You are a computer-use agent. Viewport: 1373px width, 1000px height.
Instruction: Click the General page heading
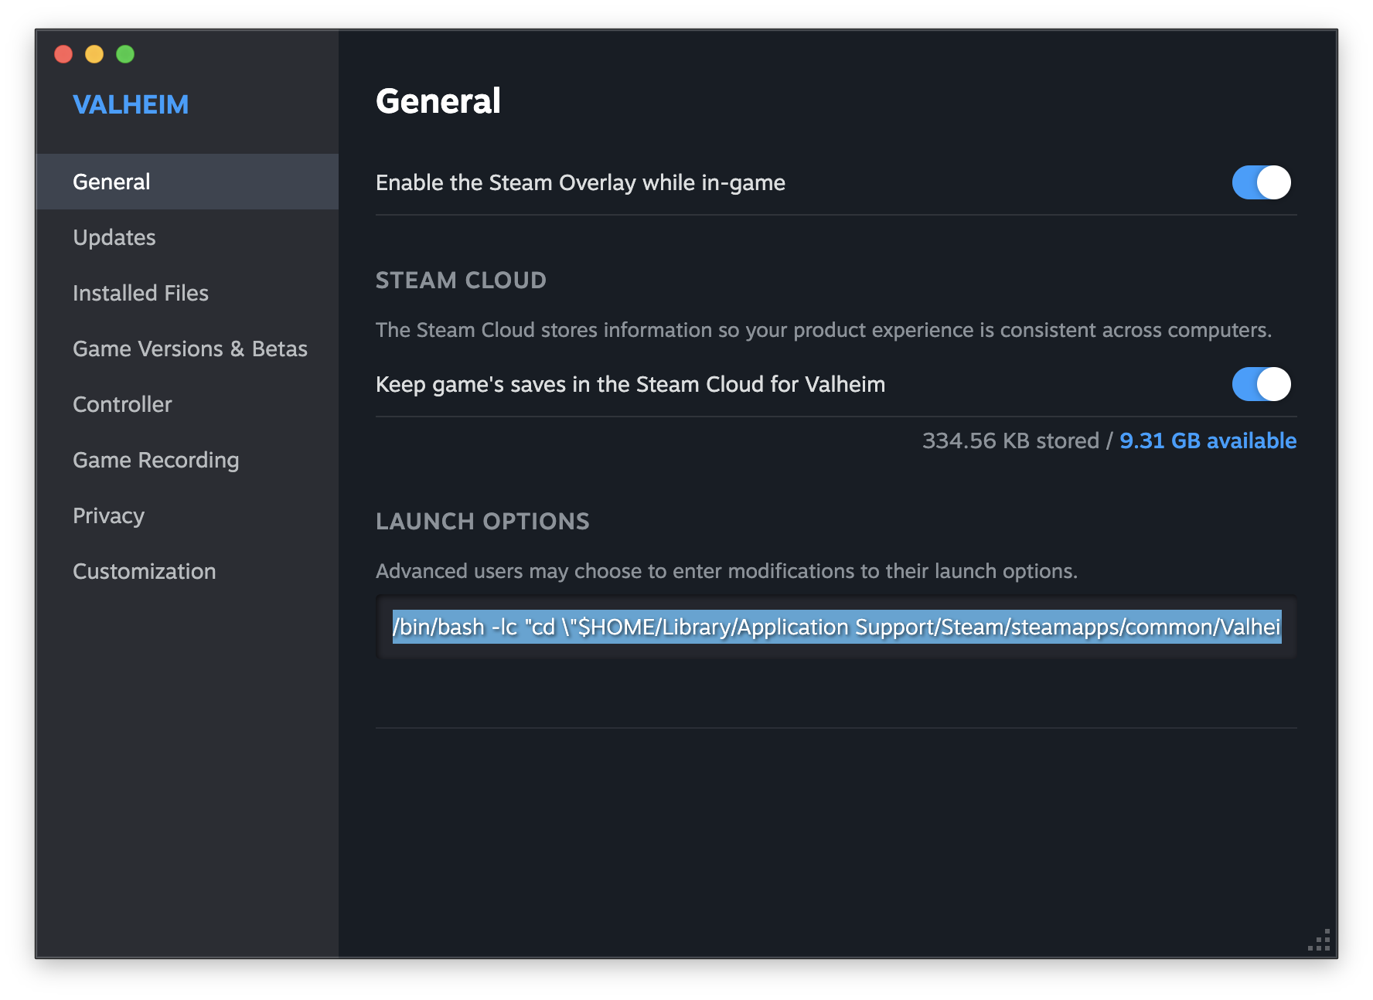tap(438, 101)
